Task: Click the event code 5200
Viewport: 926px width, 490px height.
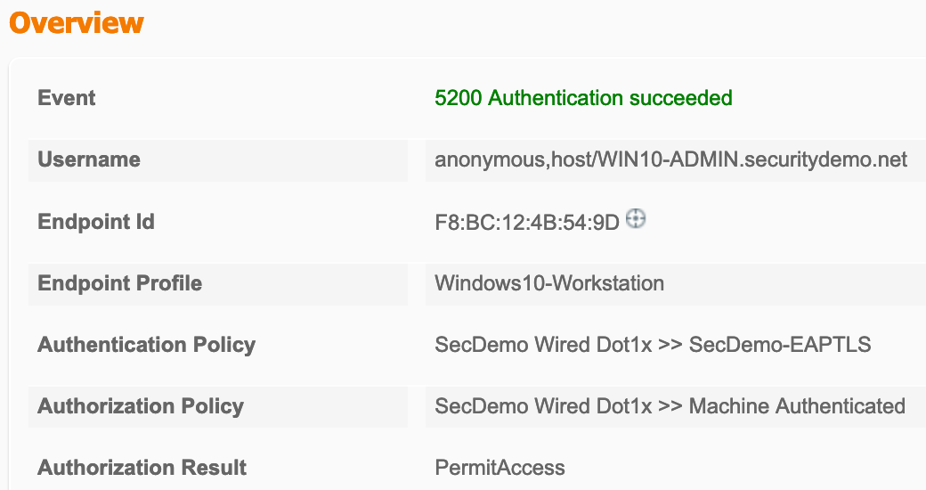Action: tap(458, 98)
